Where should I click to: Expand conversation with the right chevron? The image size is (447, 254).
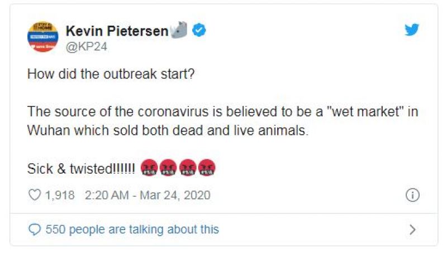click(412, 229)
